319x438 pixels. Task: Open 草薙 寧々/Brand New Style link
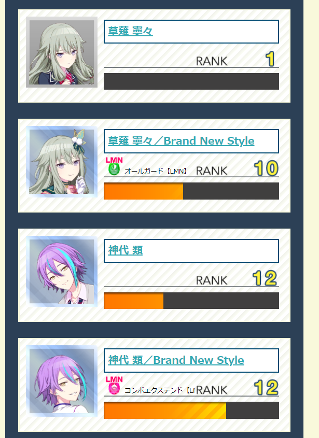click(x=181, y=141)
